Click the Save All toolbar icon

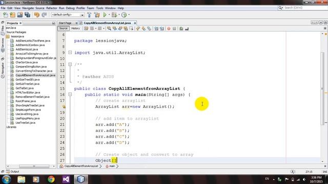[x=27, y=15]
